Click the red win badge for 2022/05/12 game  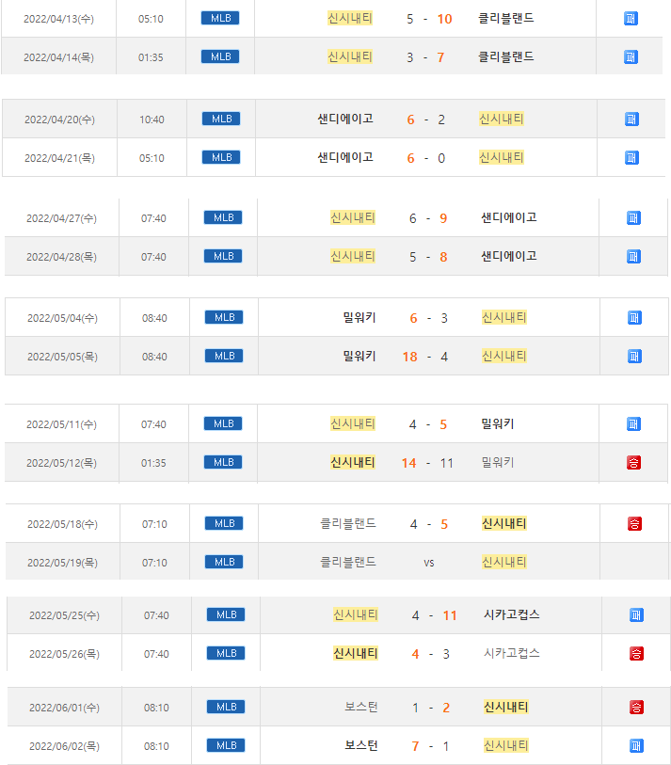click(x=633, y=462)
